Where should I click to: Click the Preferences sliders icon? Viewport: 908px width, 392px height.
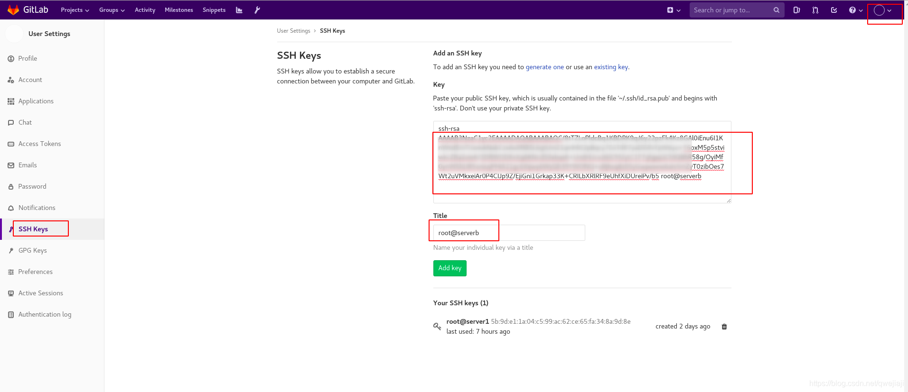click(11, 272)
